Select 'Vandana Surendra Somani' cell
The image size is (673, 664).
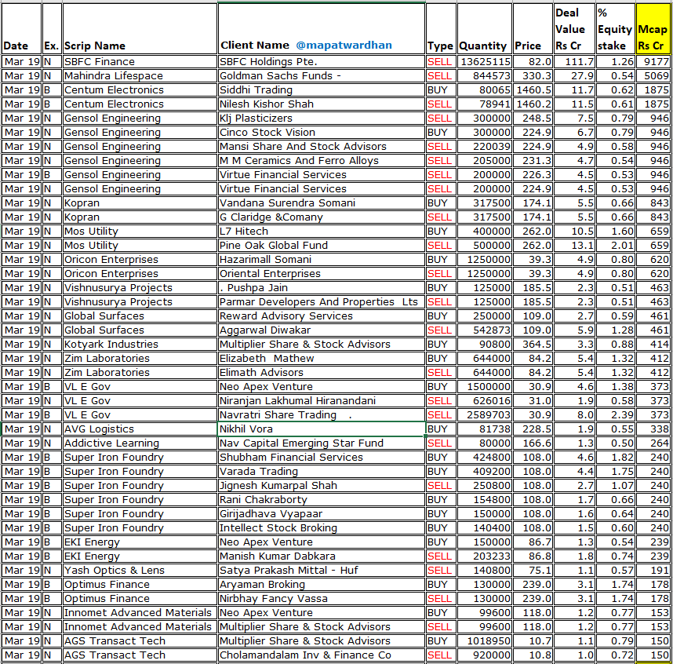coord(322,203)
